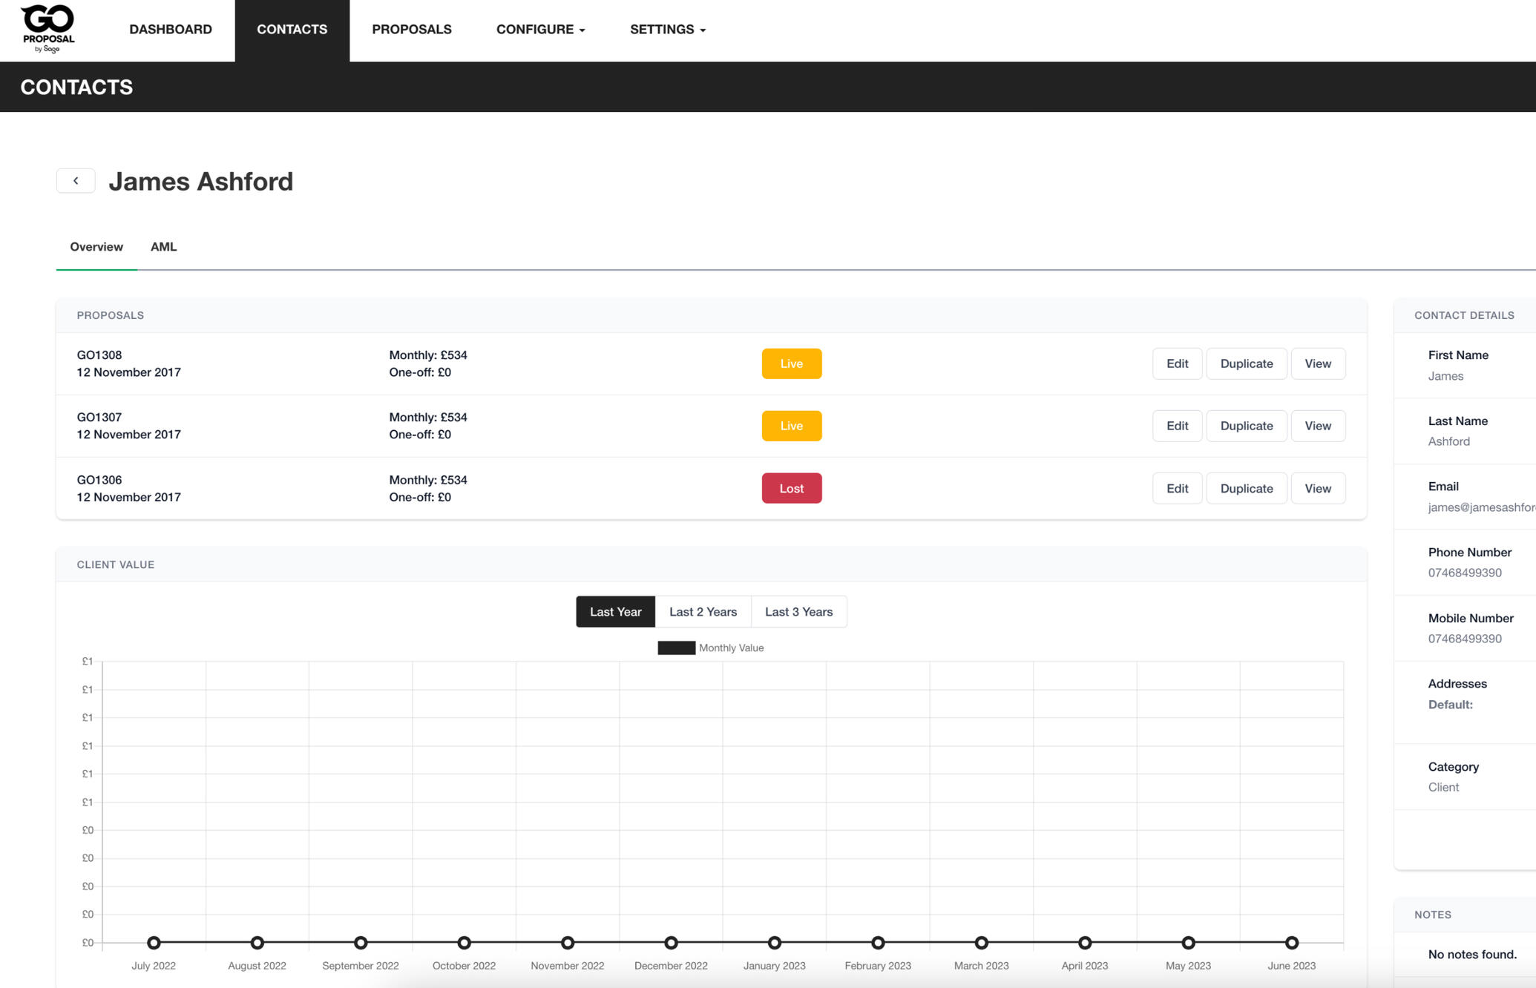
Task: Select Last Year chart range
Action: 615,612
